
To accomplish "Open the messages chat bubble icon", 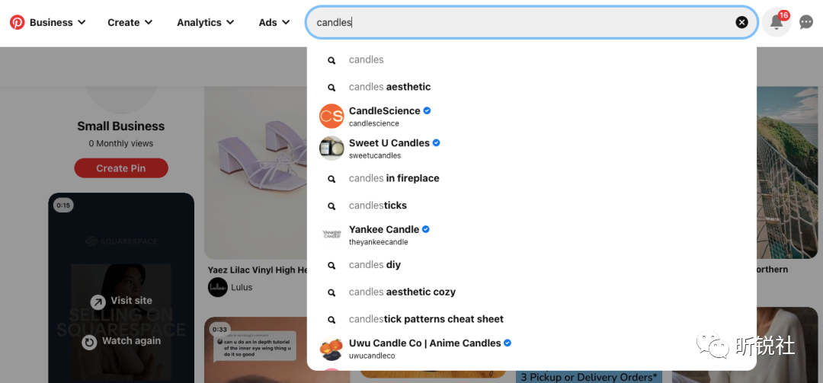I will [x=806, y=22].
